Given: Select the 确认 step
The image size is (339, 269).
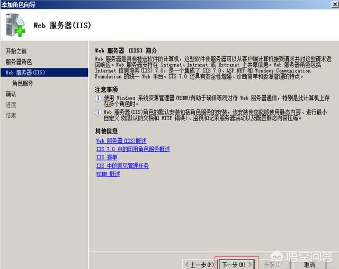Looking at the screenshot, I should [x=11, y=94].
